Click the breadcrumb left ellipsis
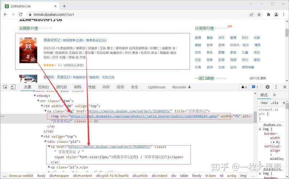 4,176
